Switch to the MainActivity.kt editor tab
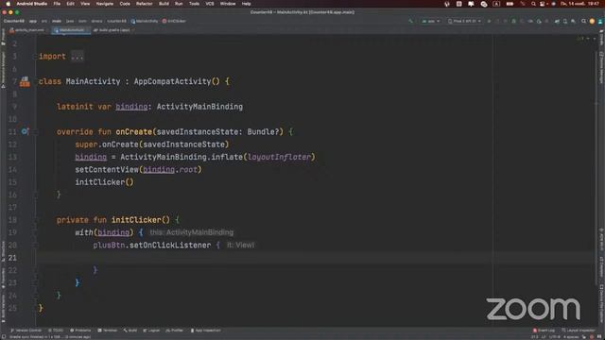This screenshot has width=605, height=340. (70, 30)
